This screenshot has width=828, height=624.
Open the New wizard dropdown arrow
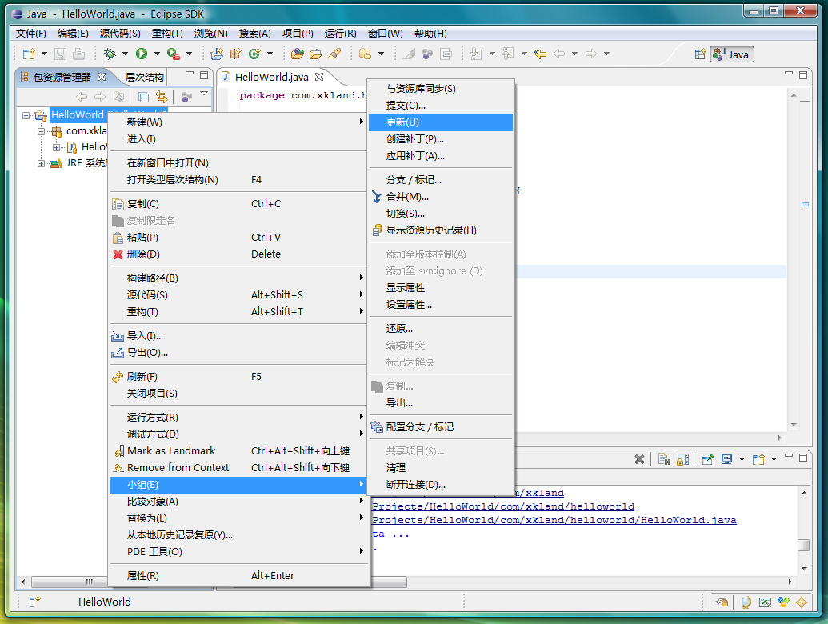(x=44, y=54)
